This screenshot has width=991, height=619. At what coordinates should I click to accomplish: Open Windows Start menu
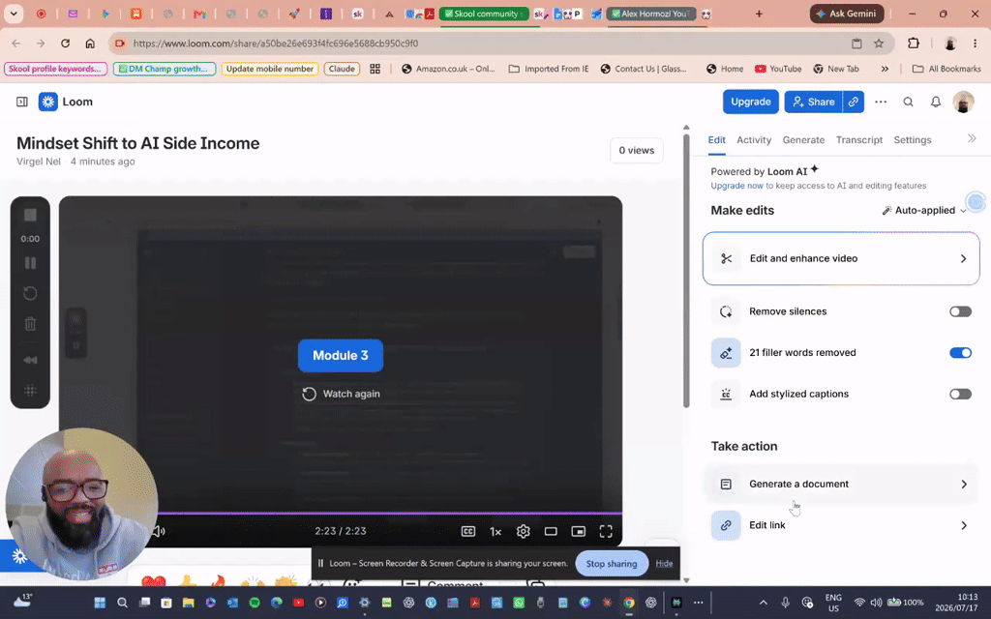(100, 603)
